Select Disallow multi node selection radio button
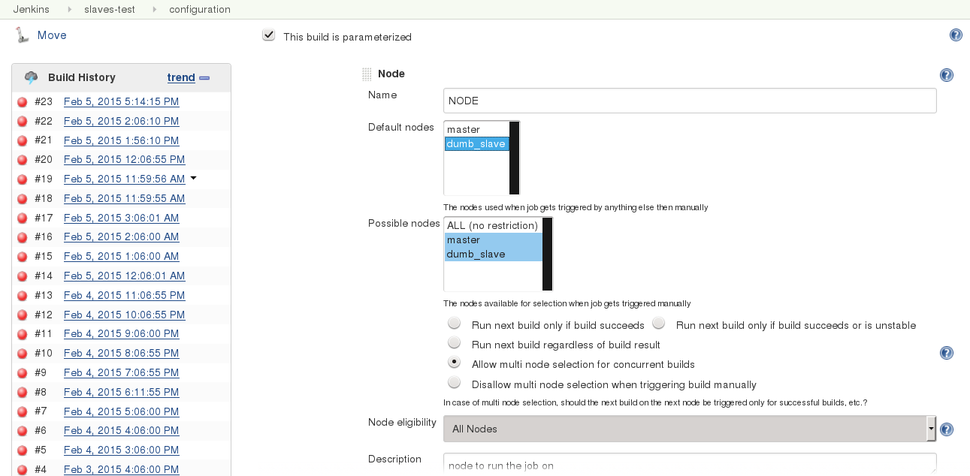This screenshot has height=476, width=970. [454, 383]
